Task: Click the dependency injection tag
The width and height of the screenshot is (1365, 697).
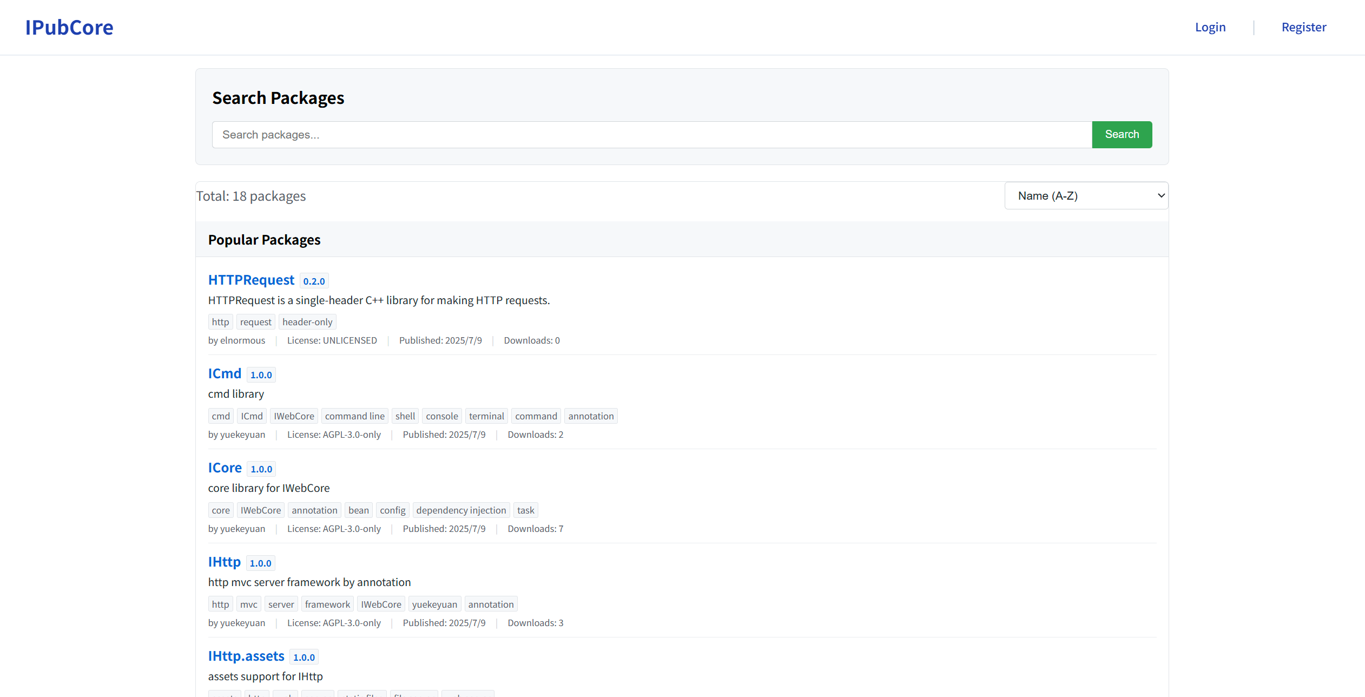Action: point(461,510)
